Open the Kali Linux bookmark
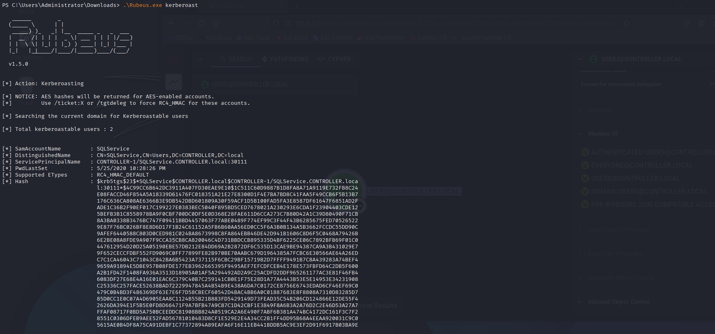Image resolution: width=715 pixels, height=334 pixels. pos(215,38)
